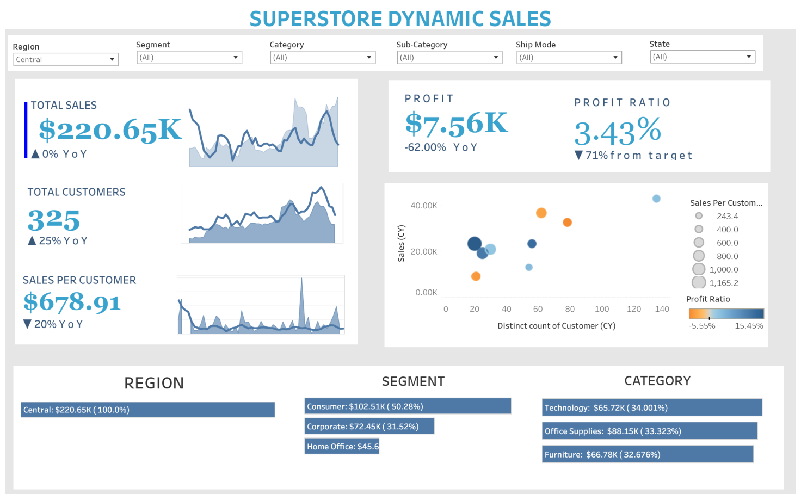Click the Sales Per Customer sparkline chart
801x494 pixels.
[261, 305]
